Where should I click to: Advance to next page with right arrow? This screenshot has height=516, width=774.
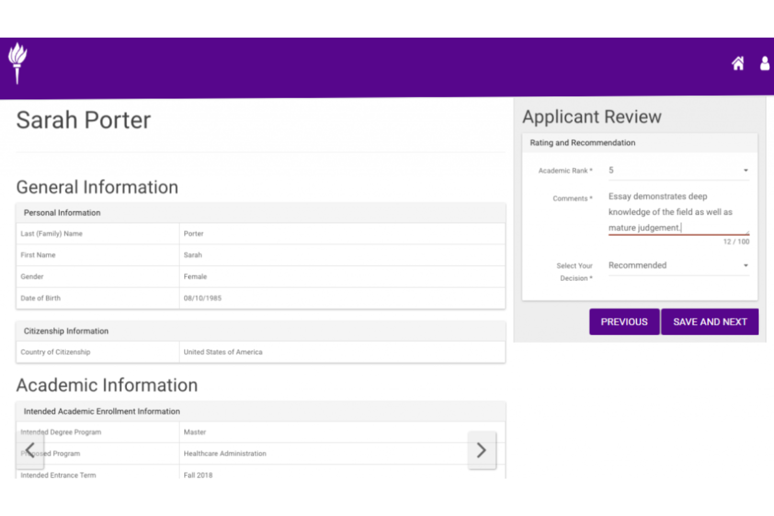coord(481,450)
